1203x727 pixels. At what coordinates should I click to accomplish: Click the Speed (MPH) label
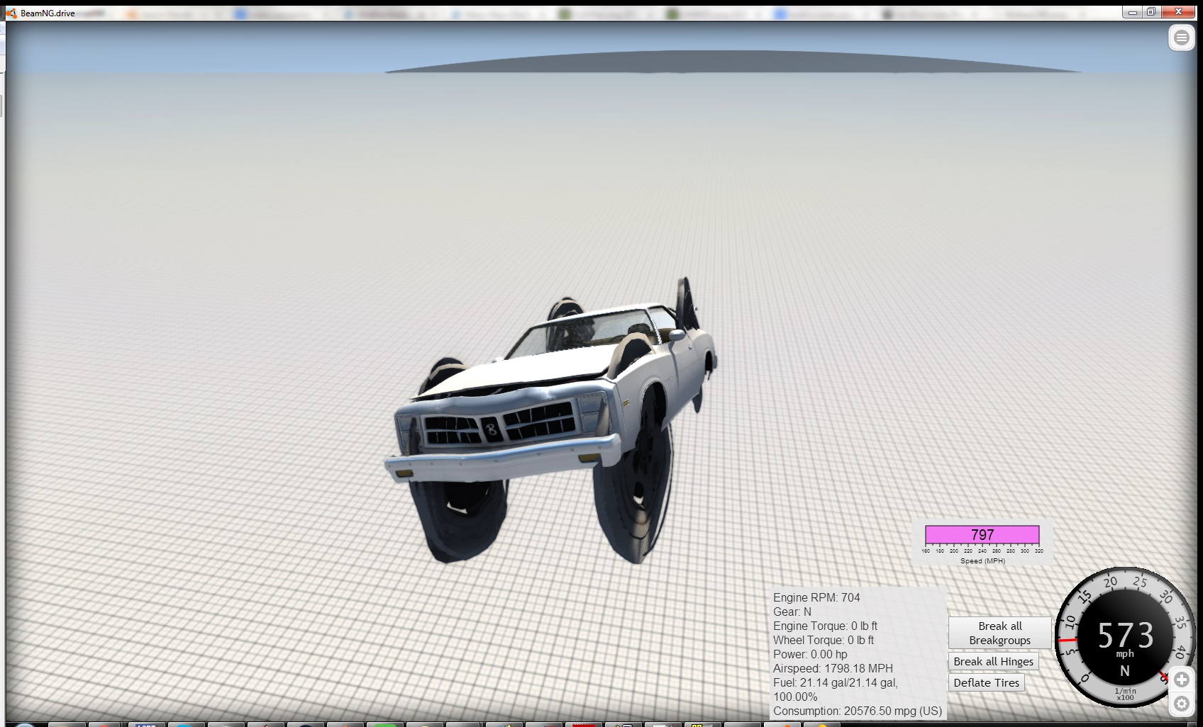point(982,560)
